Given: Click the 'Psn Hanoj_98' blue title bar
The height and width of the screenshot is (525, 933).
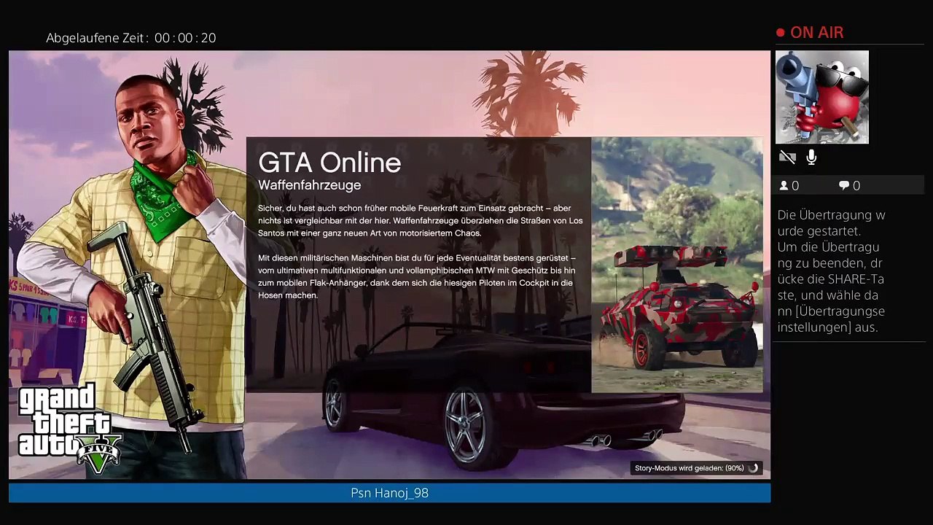Looking at the screenshot, I should coord(389,493).
